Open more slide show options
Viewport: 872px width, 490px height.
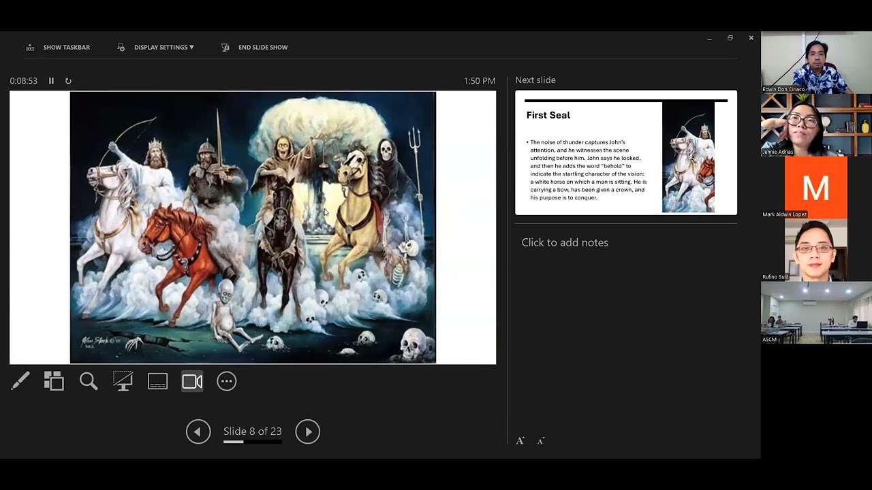coord(227,381)
